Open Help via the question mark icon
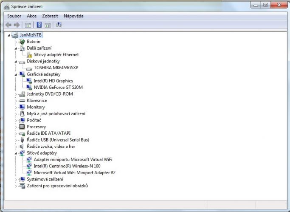This screenshot has height=212, width=290. click(x=39, y=25)
